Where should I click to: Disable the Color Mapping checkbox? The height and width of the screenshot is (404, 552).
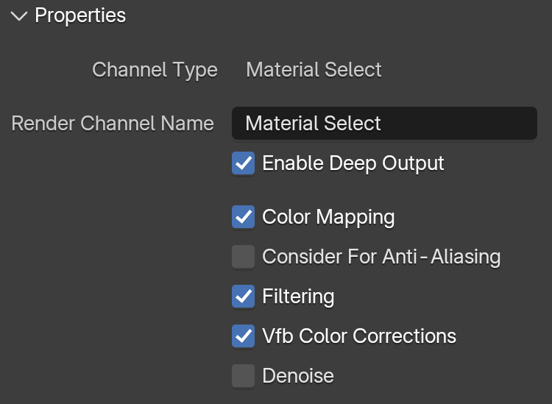pos(244,217)
